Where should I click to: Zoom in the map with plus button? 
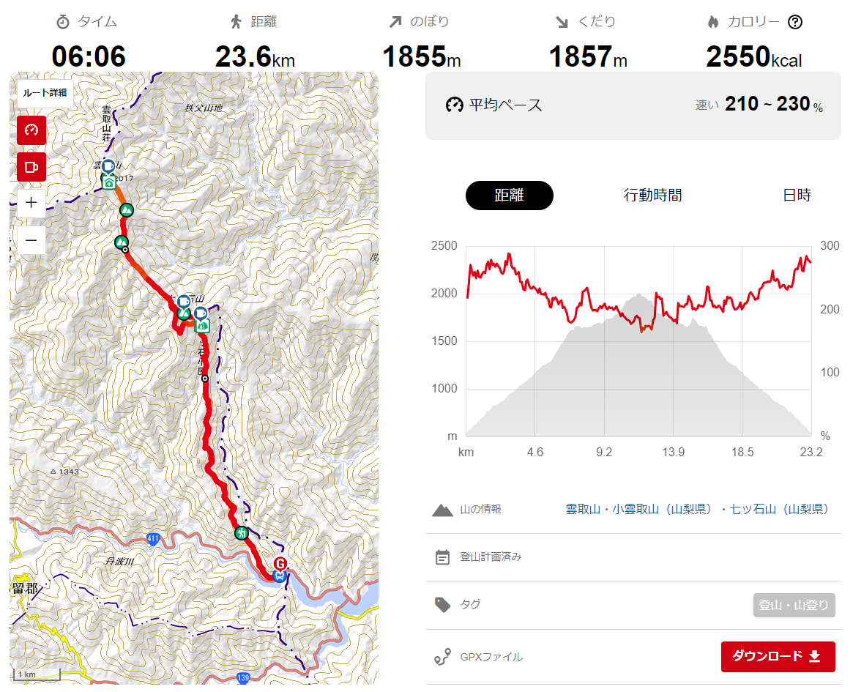31,203
